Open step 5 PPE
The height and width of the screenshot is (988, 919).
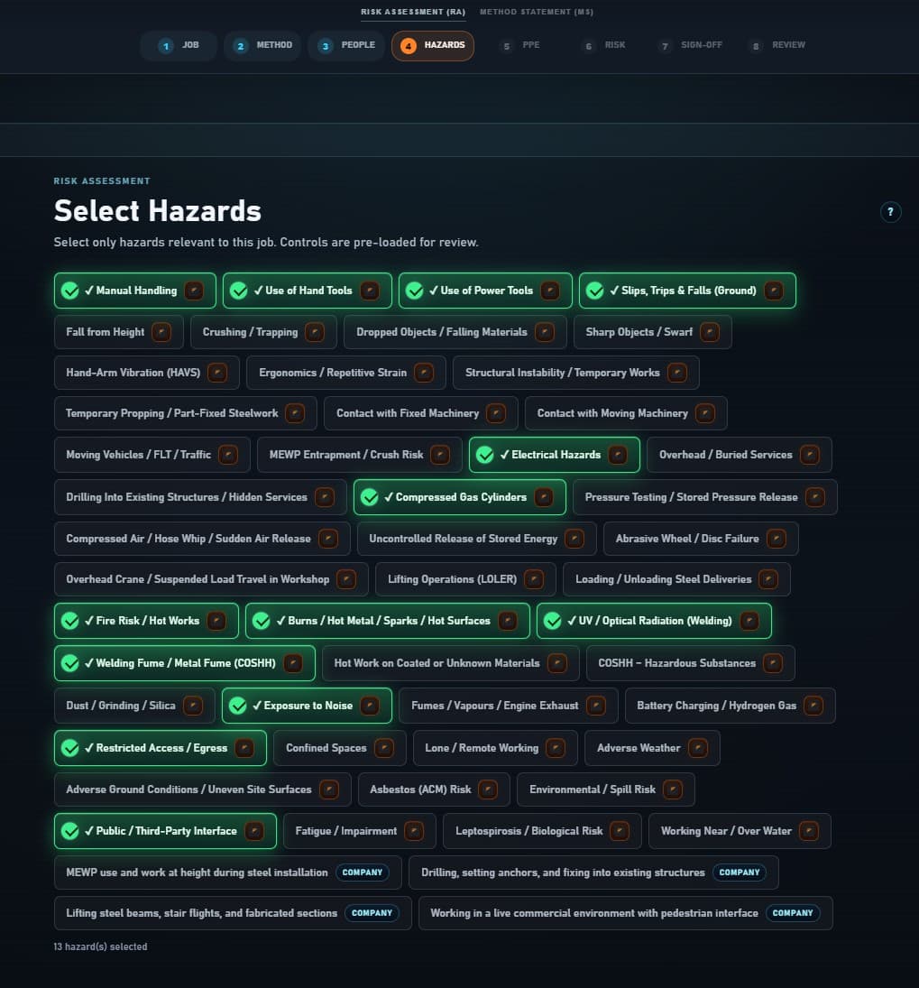point(520,45)
